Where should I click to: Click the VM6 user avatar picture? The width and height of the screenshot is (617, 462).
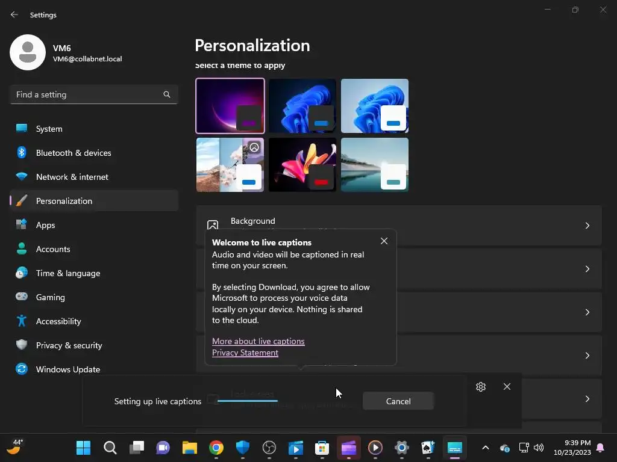click(28, 52)
